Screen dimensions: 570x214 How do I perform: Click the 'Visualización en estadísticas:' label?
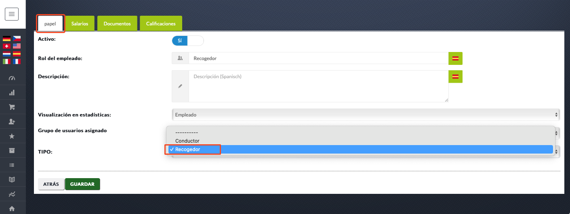point(74,115)
